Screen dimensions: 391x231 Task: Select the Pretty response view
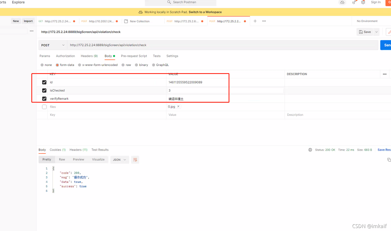point(47,159)
